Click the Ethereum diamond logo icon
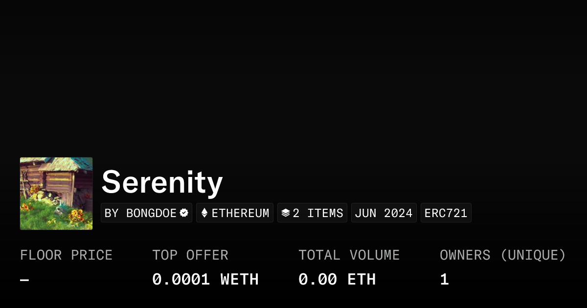This screenshot has height=308, width=587. click(204, 213)
